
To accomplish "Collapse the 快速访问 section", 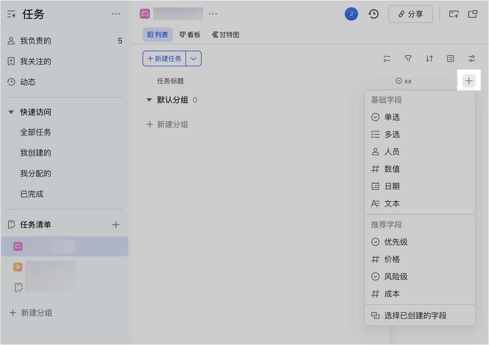I will pyautogui.click(x=11, y=112).
